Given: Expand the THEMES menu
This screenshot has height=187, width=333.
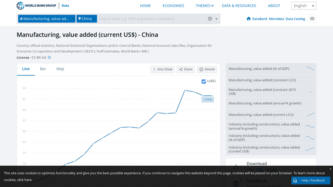Looking at the screenshot, I should click(204, 6).
